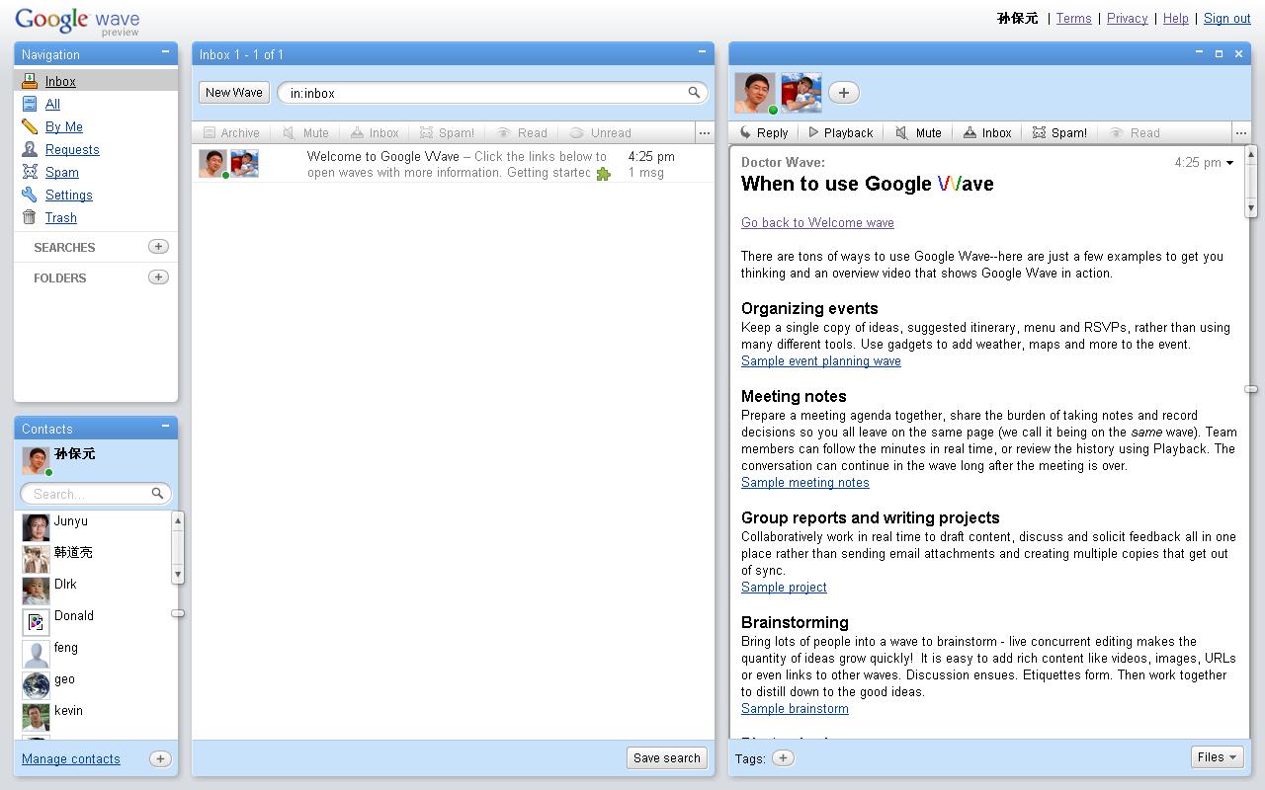Mark the open wave as Spam
Screen dimensions: 1265x790
1059,132
